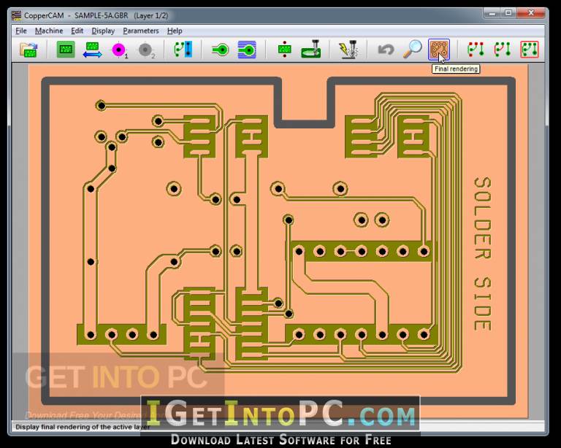Toggle the Final rendering button

[439, 50]
